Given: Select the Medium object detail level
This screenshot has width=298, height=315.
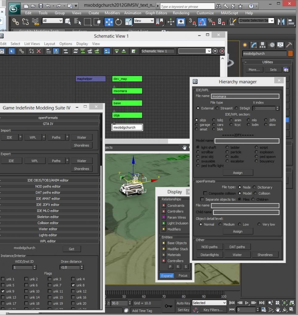Looking at the screenshot, I should (x=220, y=224).
